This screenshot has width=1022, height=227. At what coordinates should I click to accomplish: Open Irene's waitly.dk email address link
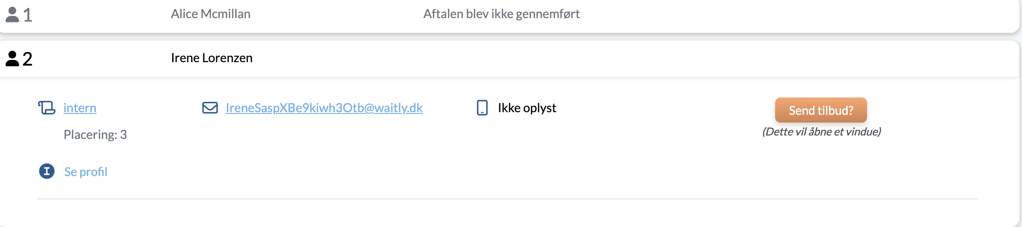324,107
